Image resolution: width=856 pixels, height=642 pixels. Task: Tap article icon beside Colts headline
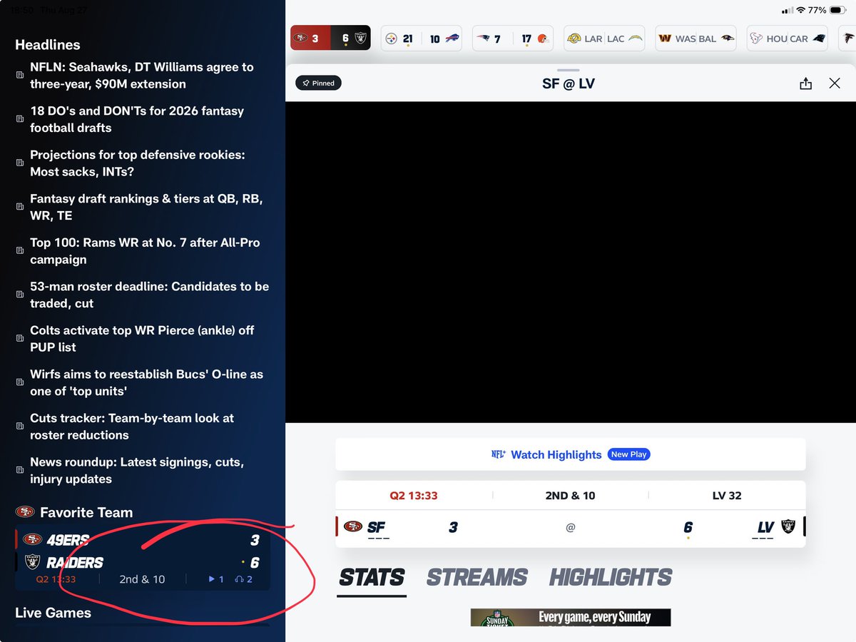pos(20,339)
